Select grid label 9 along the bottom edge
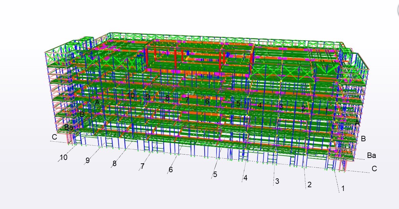 click(88, 161)
